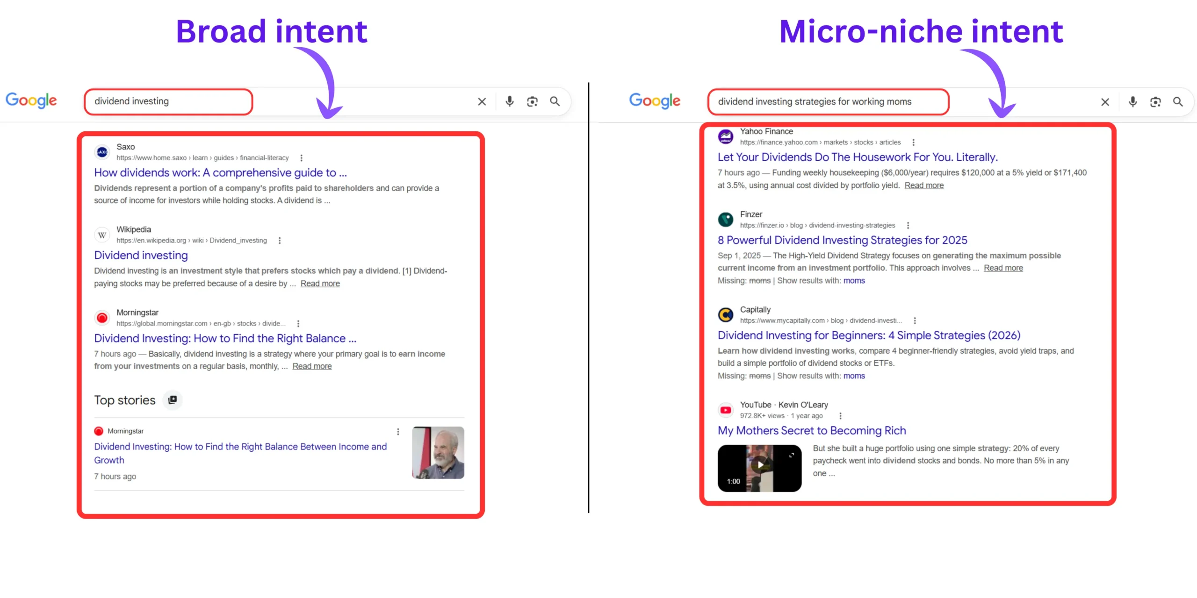Click 'Read more' in the Finzer snippet
This screenshot has height=598, width=1197.
click(1003, 268)
